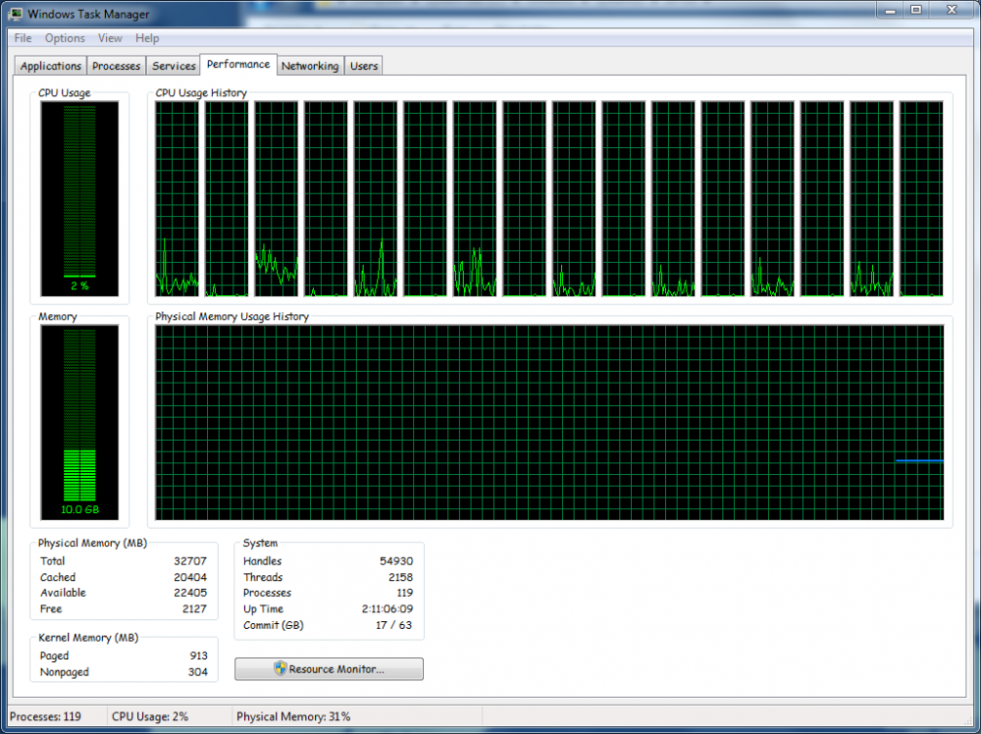This screenshot has height=734, width=981.
Task: Open the Help menu
Action: pos(147,38)
